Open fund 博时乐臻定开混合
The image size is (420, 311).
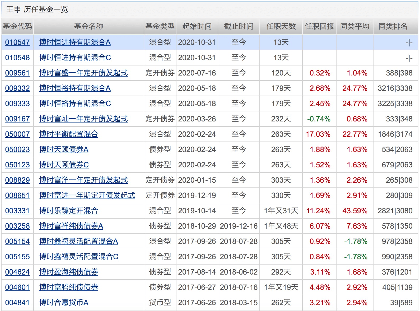[x=69, y=211]
